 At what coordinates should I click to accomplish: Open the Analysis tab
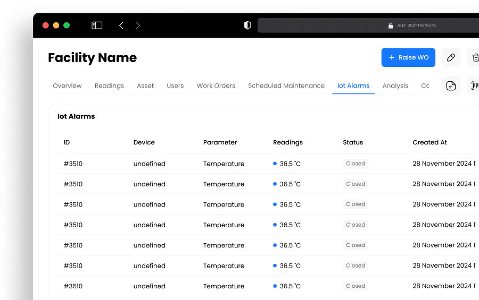(x=395, y=85)
